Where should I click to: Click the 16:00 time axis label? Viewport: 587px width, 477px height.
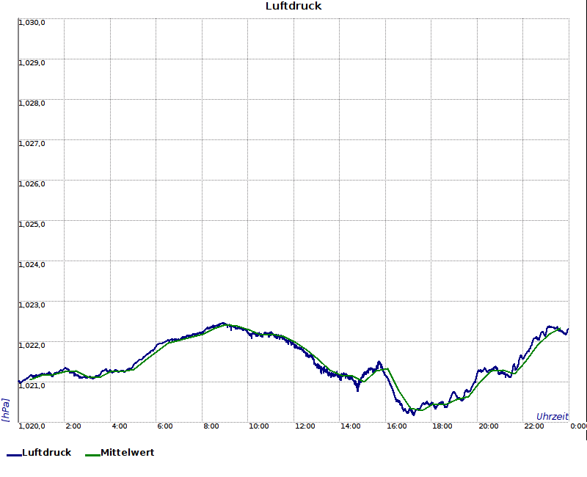(396, 426)
